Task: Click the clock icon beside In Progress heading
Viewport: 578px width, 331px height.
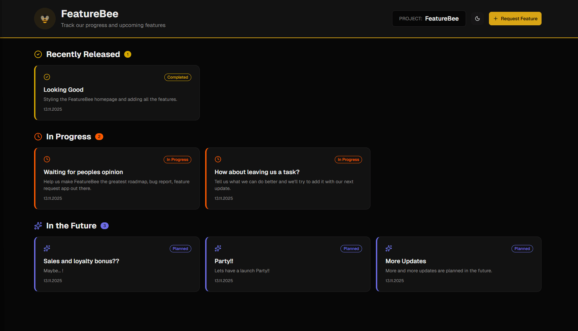Action: [x=38, y=137]
